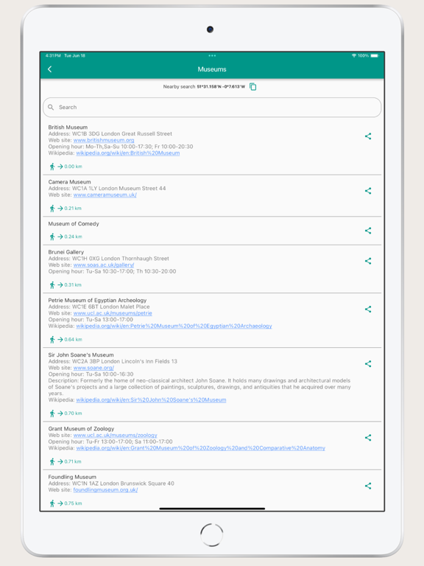Click the Wi-Fi status icon
This screenshot has width=424, height=566.
pyautogui.click(x=354, y=55)
